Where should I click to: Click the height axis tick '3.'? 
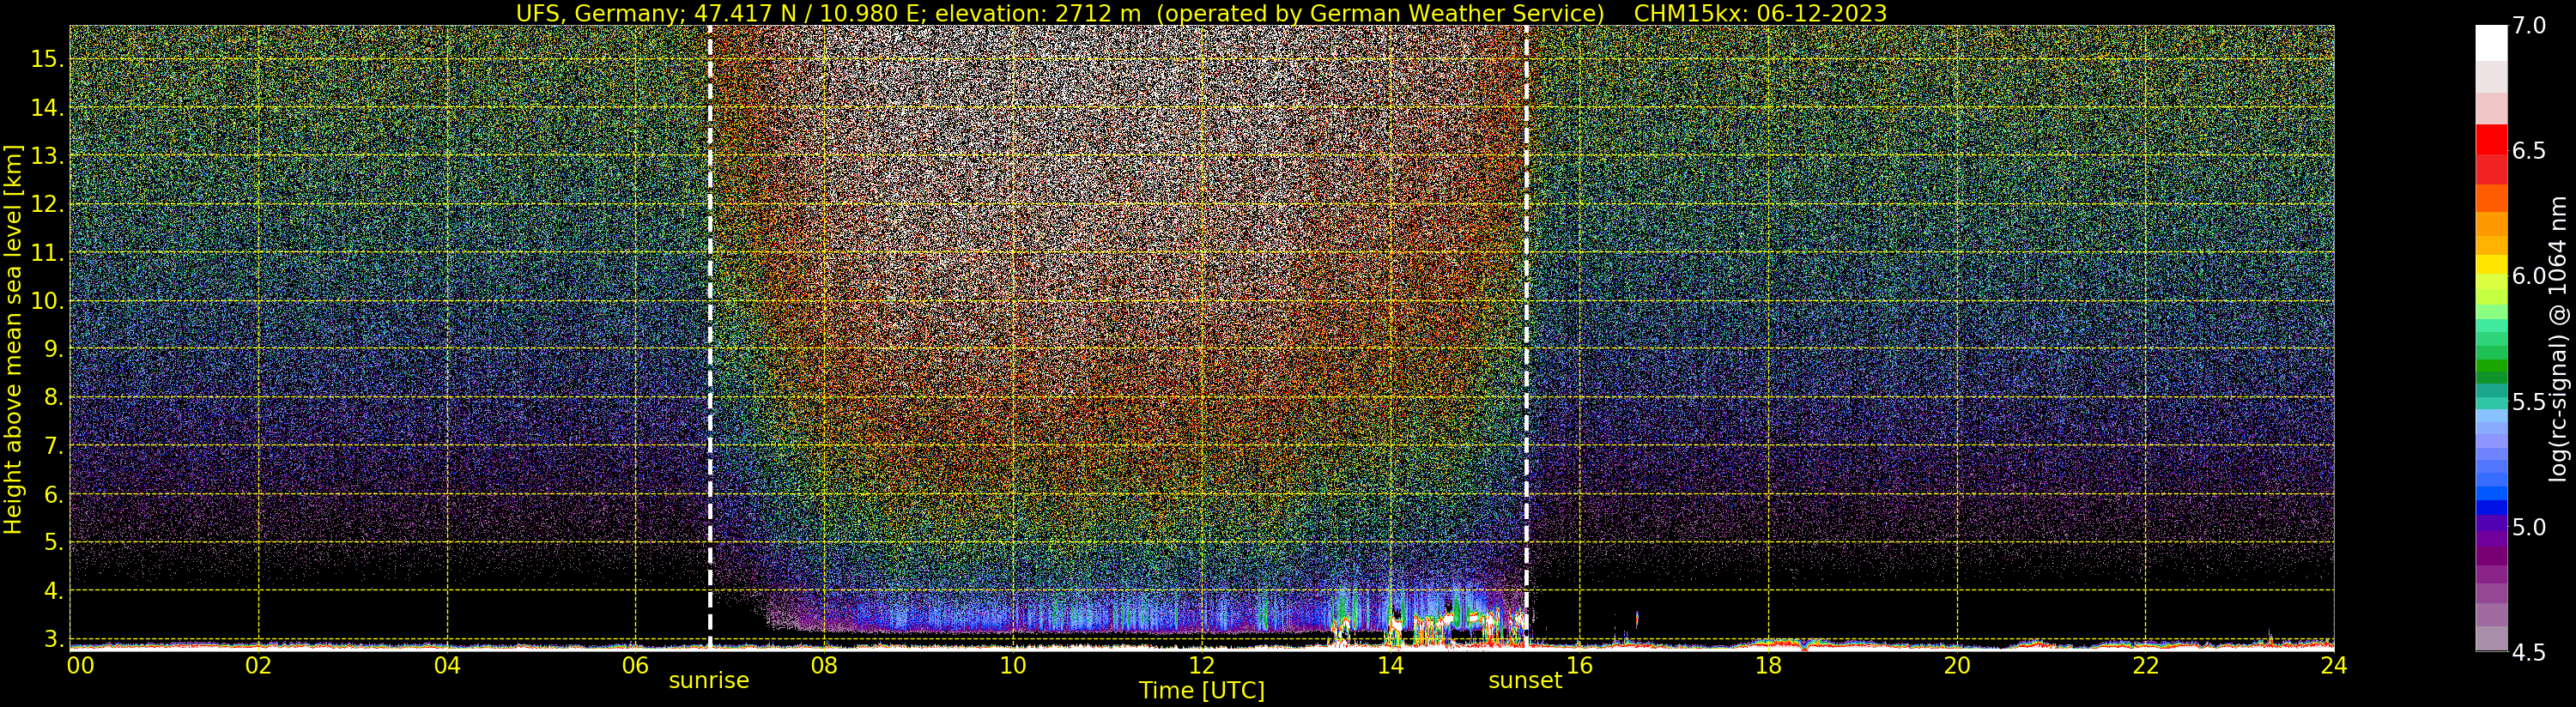point(54,639)
